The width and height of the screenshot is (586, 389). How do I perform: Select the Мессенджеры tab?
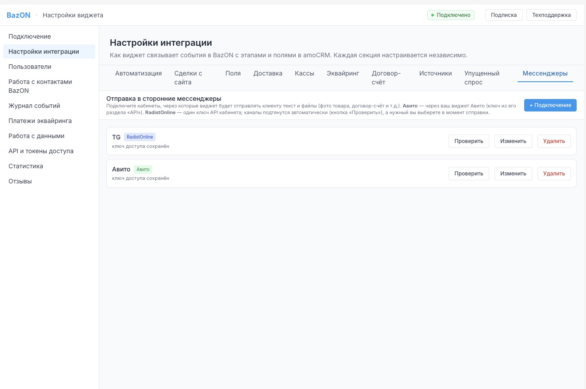point(545,74)
